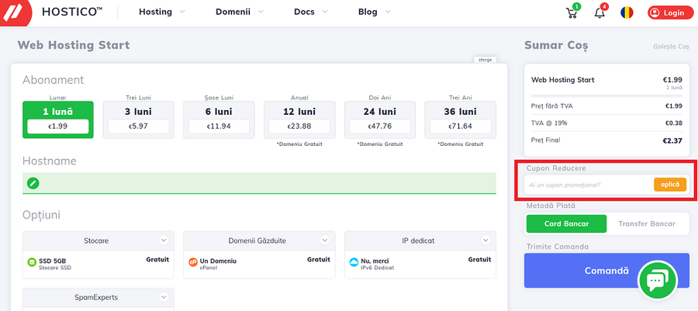
Task: Open the shopping cart icon
Action: tap(572, 12)
